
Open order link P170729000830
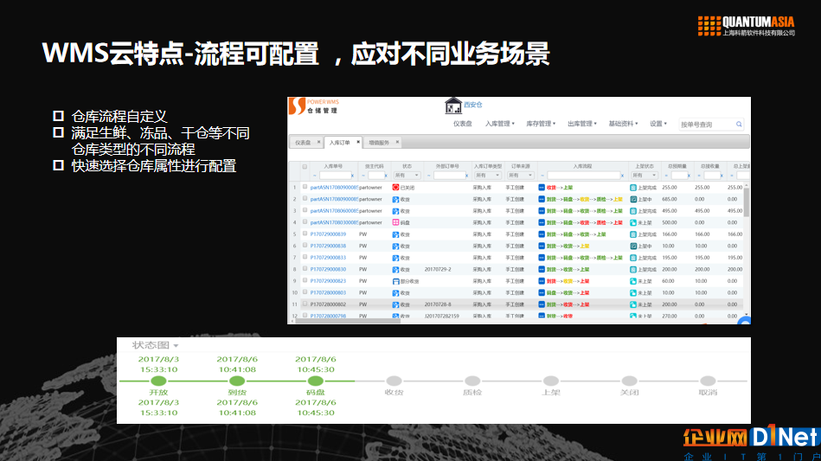click(328, 270)
